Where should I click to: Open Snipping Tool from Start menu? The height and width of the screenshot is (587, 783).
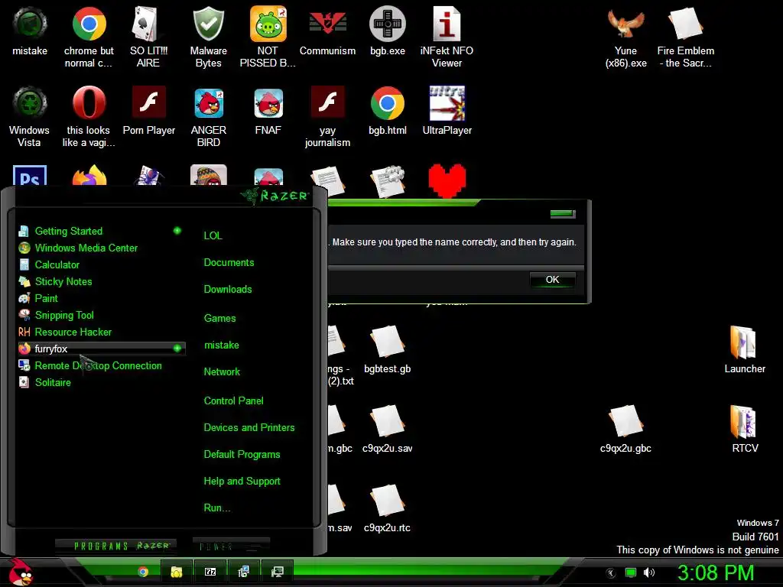[x=102, y=316]
